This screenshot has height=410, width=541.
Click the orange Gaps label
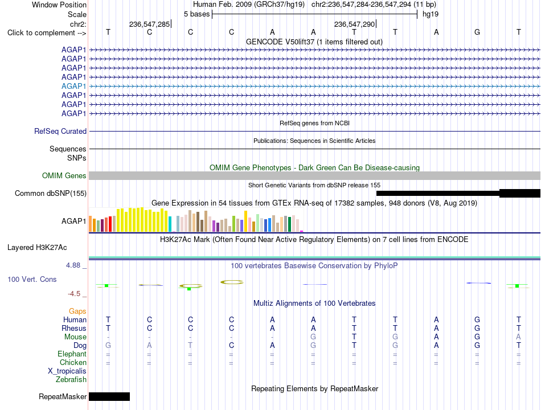pos(77,311)
